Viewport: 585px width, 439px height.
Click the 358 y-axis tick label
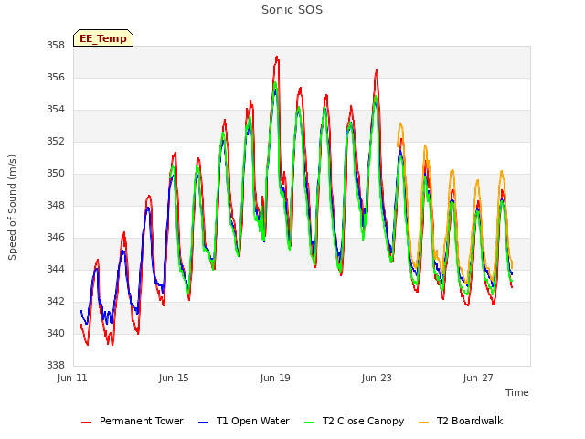coord(56,46)
